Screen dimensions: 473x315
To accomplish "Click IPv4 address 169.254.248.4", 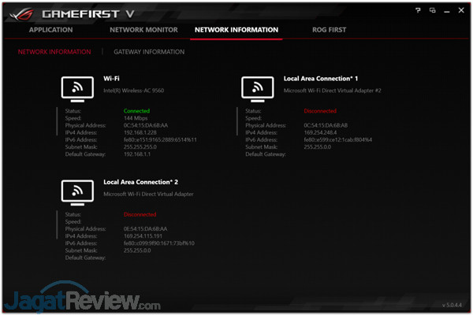I will coord(320,132).
